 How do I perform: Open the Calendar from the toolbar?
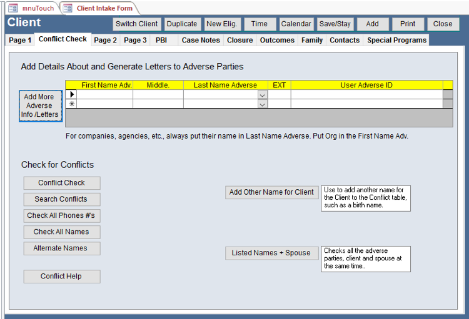click(x=296, y=24)
